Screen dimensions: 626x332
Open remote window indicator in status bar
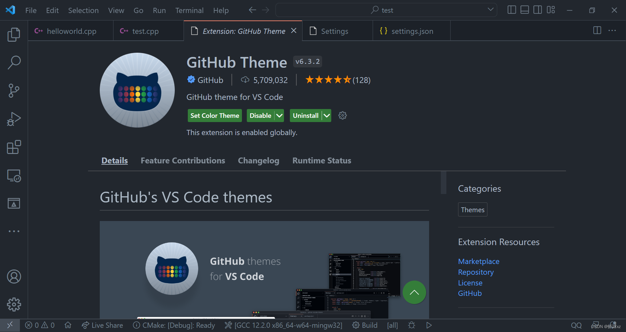point(10,325)
